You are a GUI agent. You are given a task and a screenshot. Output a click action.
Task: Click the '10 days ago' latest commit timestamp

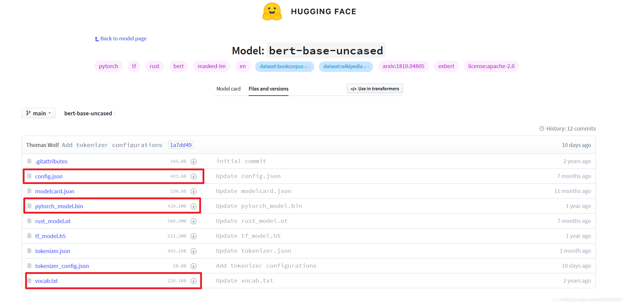point(576,145)
